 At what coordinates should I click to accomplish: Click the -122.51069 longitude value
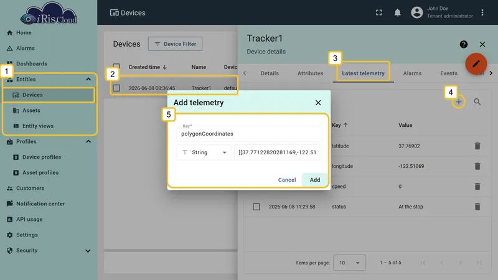[411, 166]
